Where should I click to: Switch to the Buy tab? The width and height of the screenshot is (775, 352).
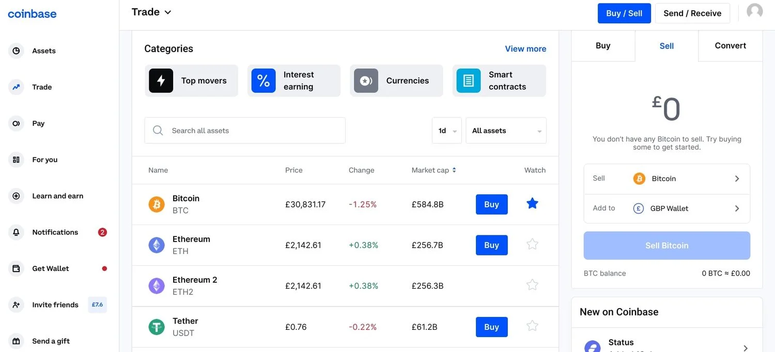tap(602, 46)
